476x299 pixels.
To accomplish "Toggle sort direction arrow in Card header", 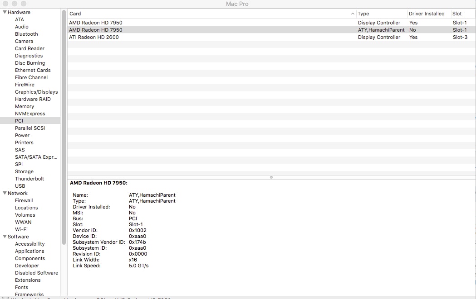I will click(x=353, y=14).
